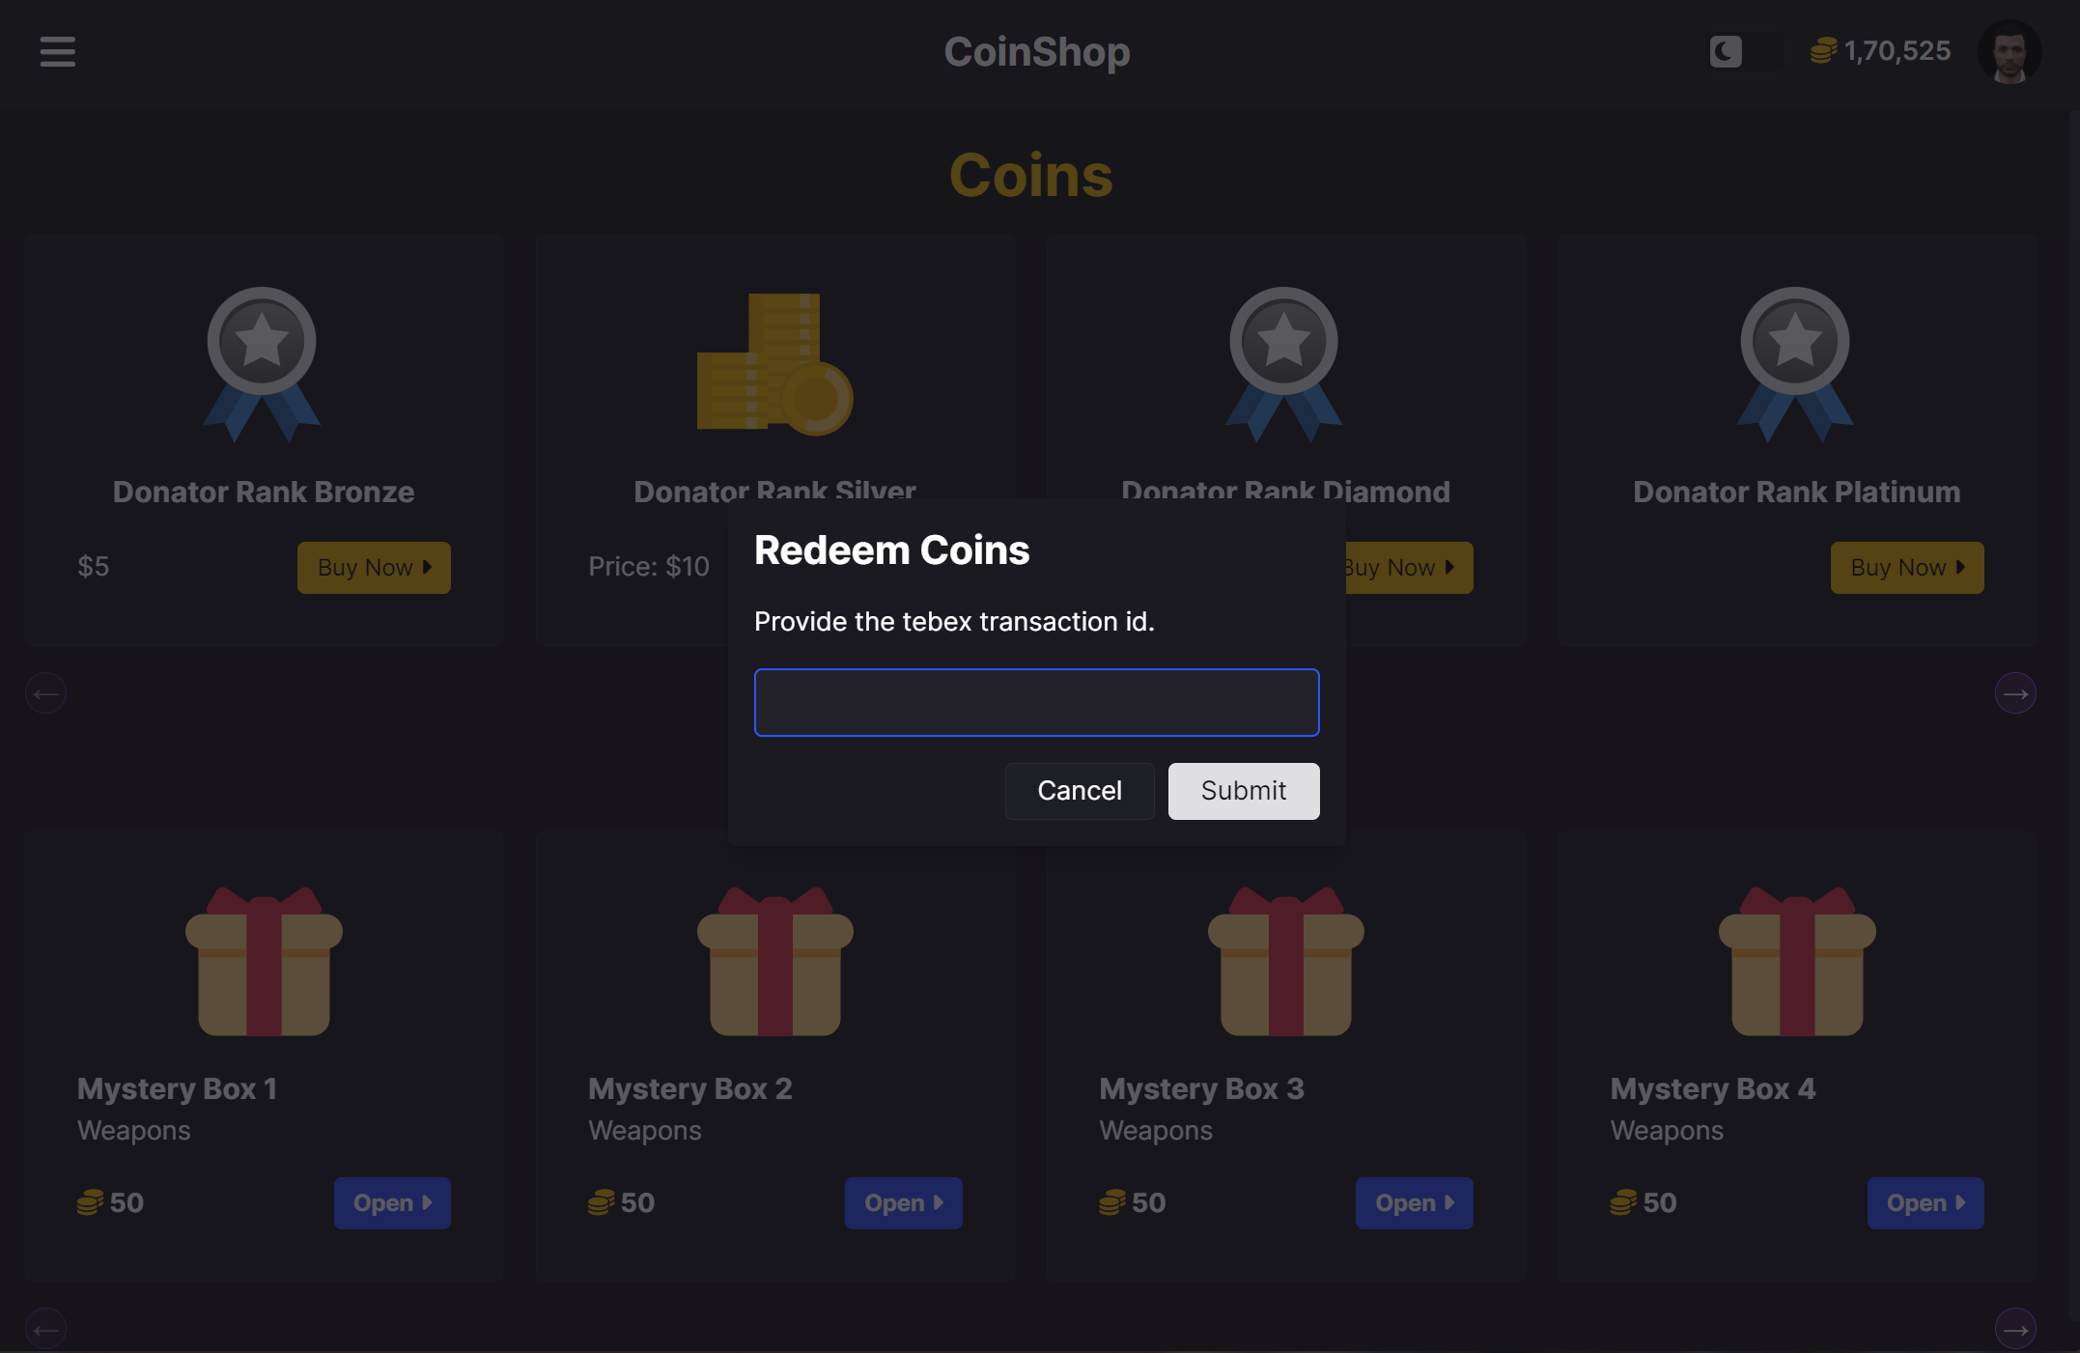The height and width of the screenshot is (1353, 2080).
Task: Select the 1,70,525 coin balance text
Action: click(x=1897, y=51)
